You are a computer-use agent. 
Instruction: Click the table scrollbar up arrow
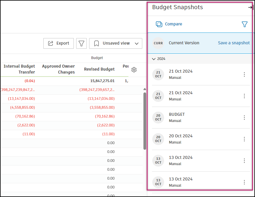145,89
